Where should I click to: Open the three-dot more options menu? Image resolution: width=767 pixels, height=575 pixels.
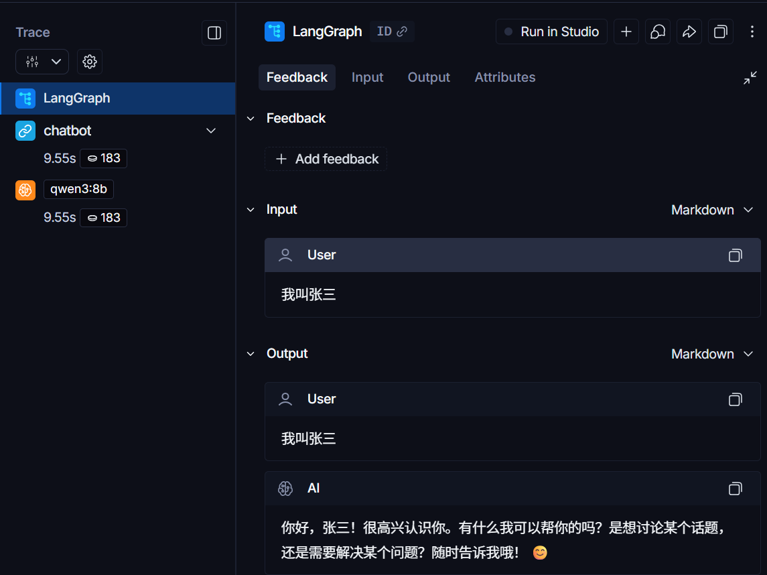point(752,32)
